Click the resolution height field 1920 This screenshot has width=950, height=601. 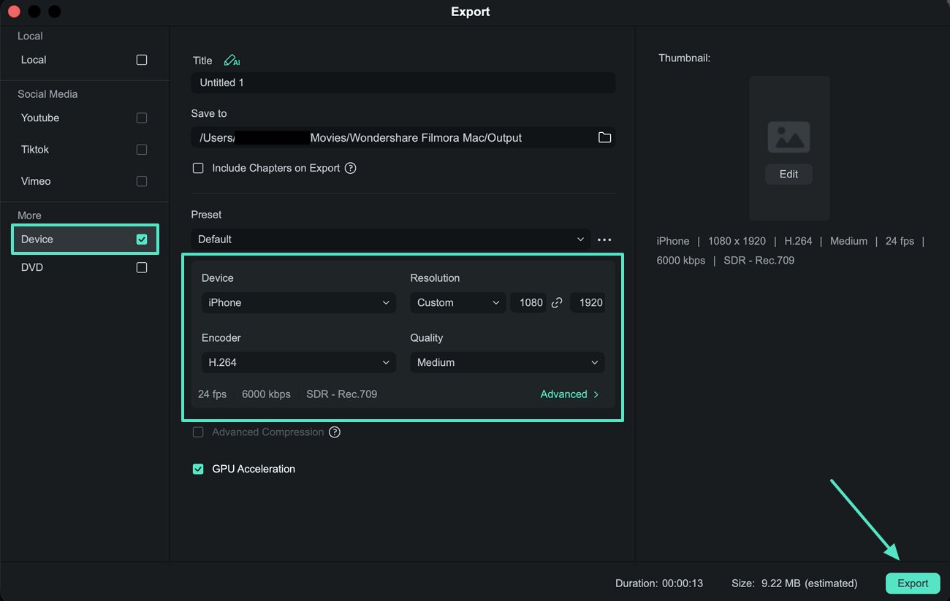(588, 302)
